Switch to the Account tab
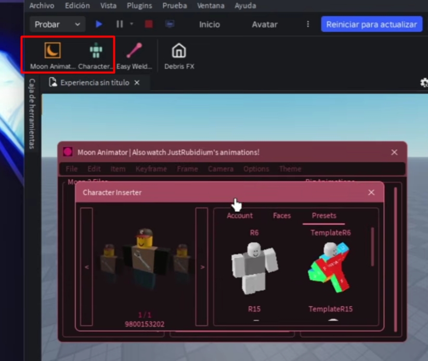 coord(240,215)
